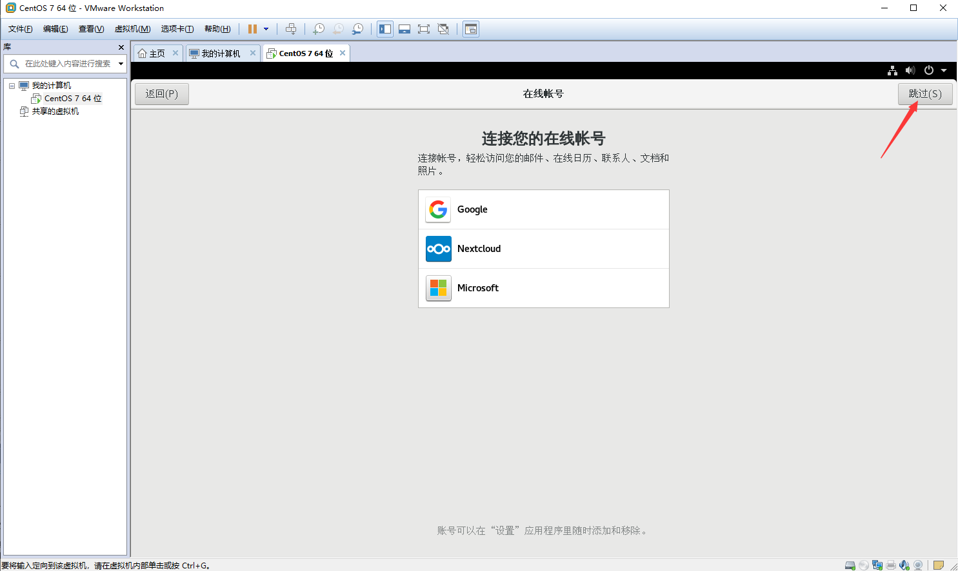Select CentOS 7 64 位 in library tree
Image resolution: width=958 pixels, height=571 pixels.
tap(73, 99)
